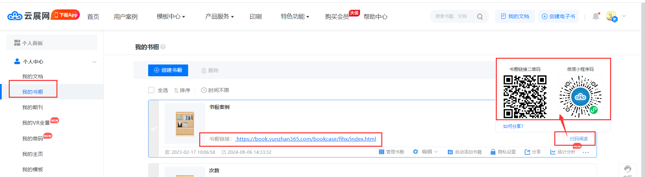Viewport: 645px width, 177px height.
Task: Click the help question mark beside 我的书橱
Action: (x=163, y=47)
